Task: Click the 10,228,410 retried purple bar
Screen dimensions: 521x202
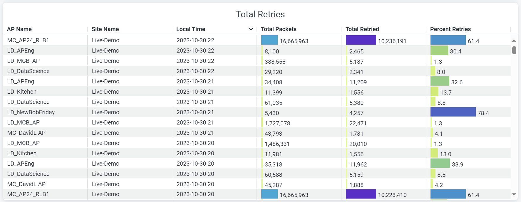Action: (361, 194)
